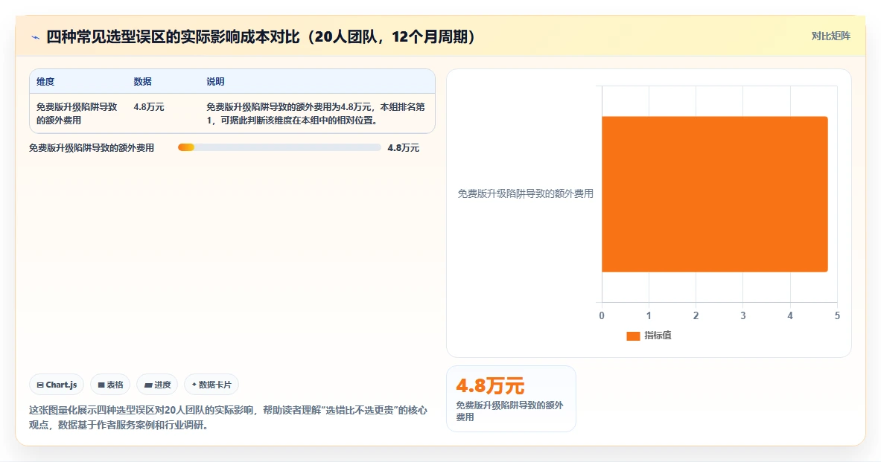Click the main title 四种常见选型误区
This screenshot has width=881, height=462.
click(x=261, y=37)
